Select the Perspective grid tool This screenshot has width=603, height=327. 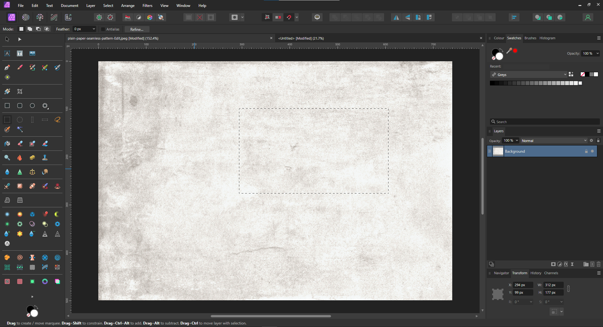(x=20, y=200)
